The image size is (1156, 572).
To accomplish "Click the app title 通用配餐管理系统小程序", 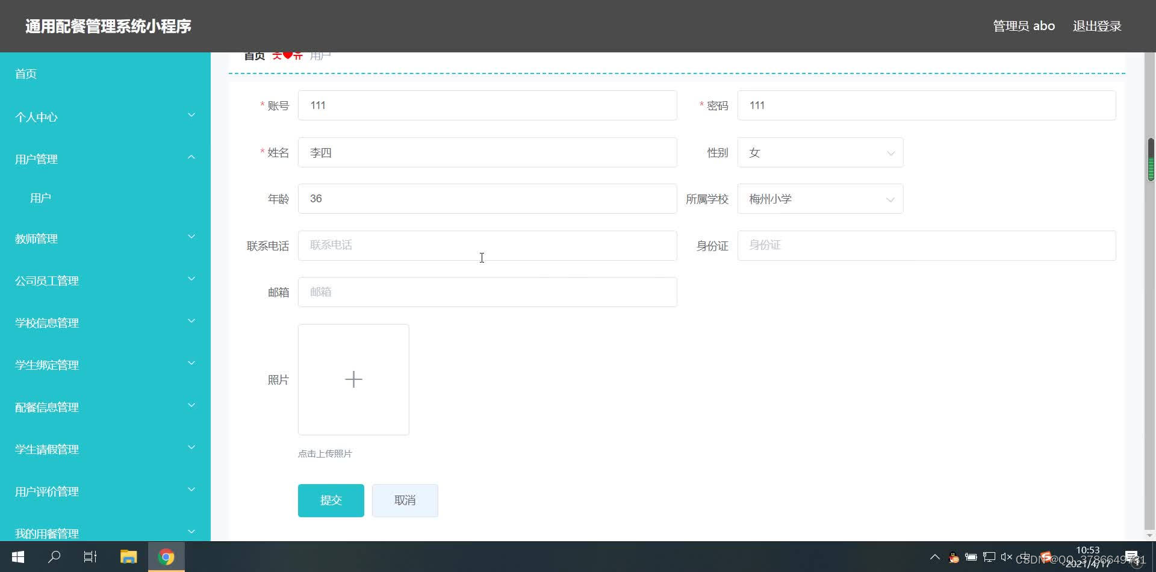I will tap(108, 26).
